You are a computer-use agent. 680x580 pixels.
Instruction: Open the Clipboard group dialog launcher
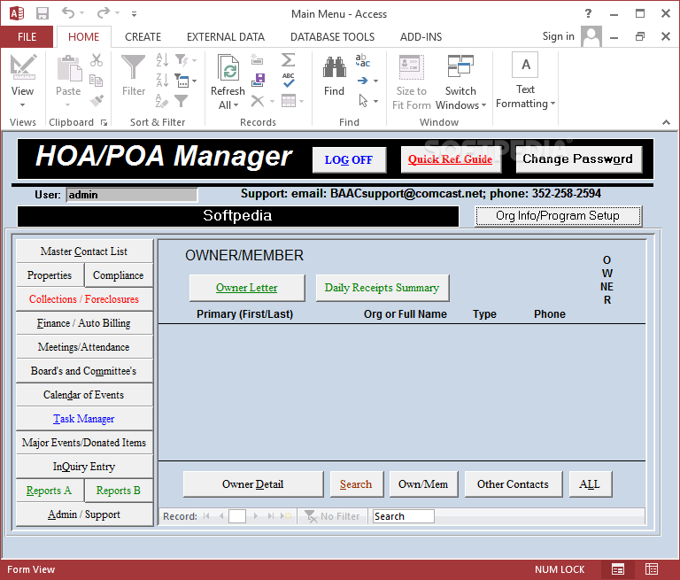(x=104, y=123)
